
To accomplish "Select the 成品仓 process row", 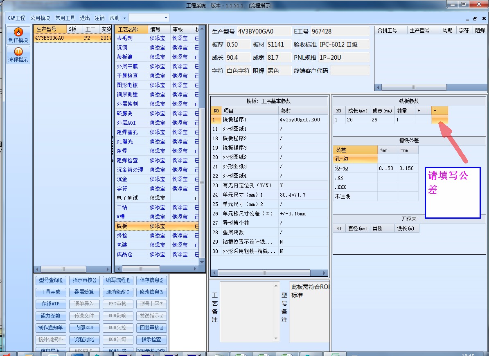I will click(157, 254).
